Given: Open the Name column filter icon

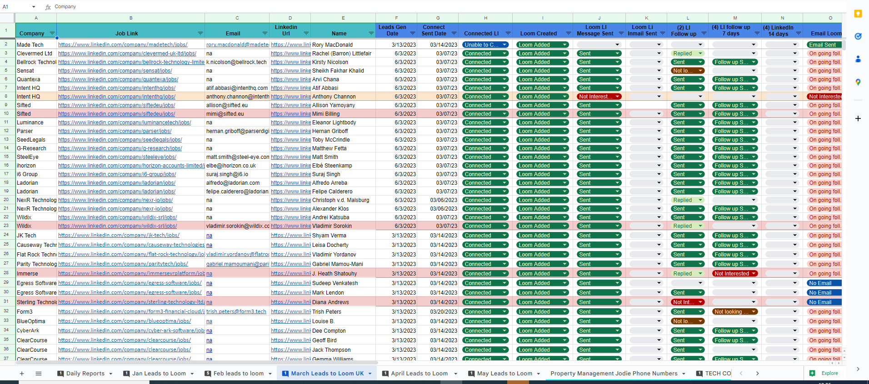Looking at the screenshot, I should tap(372, 34).
